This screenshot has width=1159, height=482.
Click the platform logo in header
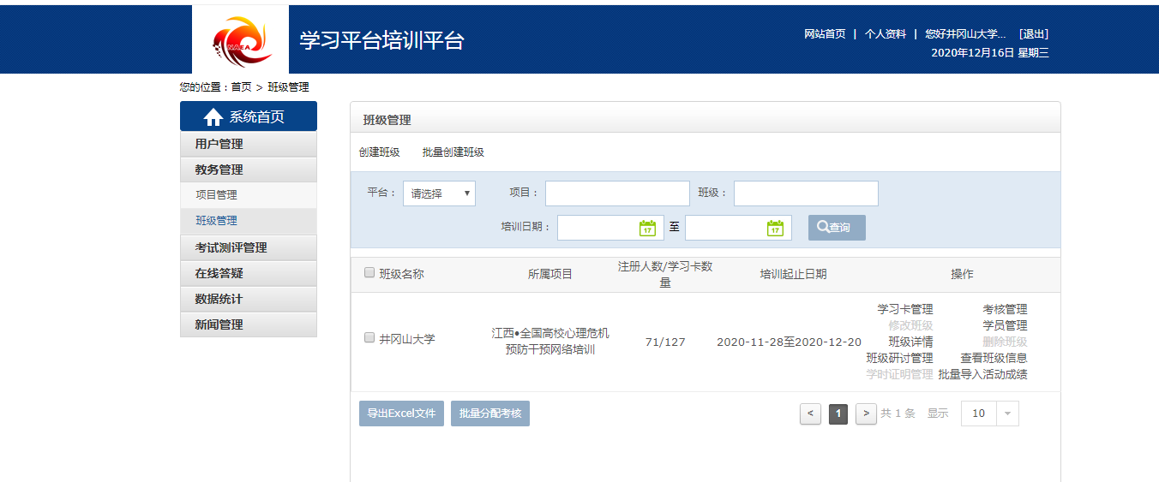[241, 41]
